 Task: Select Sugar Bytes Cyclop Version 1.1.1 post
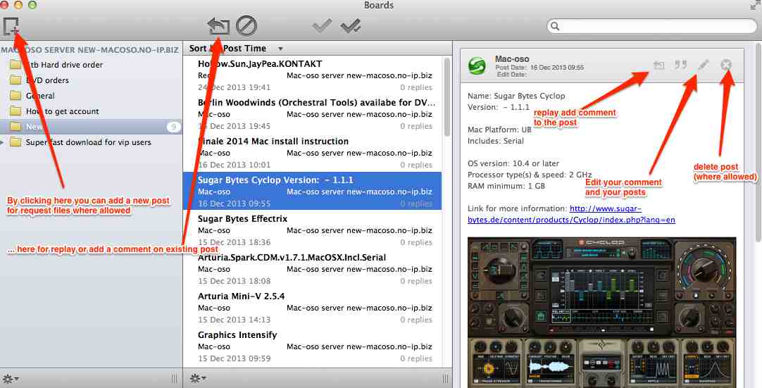313,191
